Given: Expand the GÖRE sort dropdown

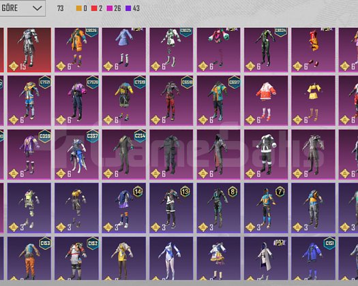Looking at the screenshot, I should click(x=23, y=8).
